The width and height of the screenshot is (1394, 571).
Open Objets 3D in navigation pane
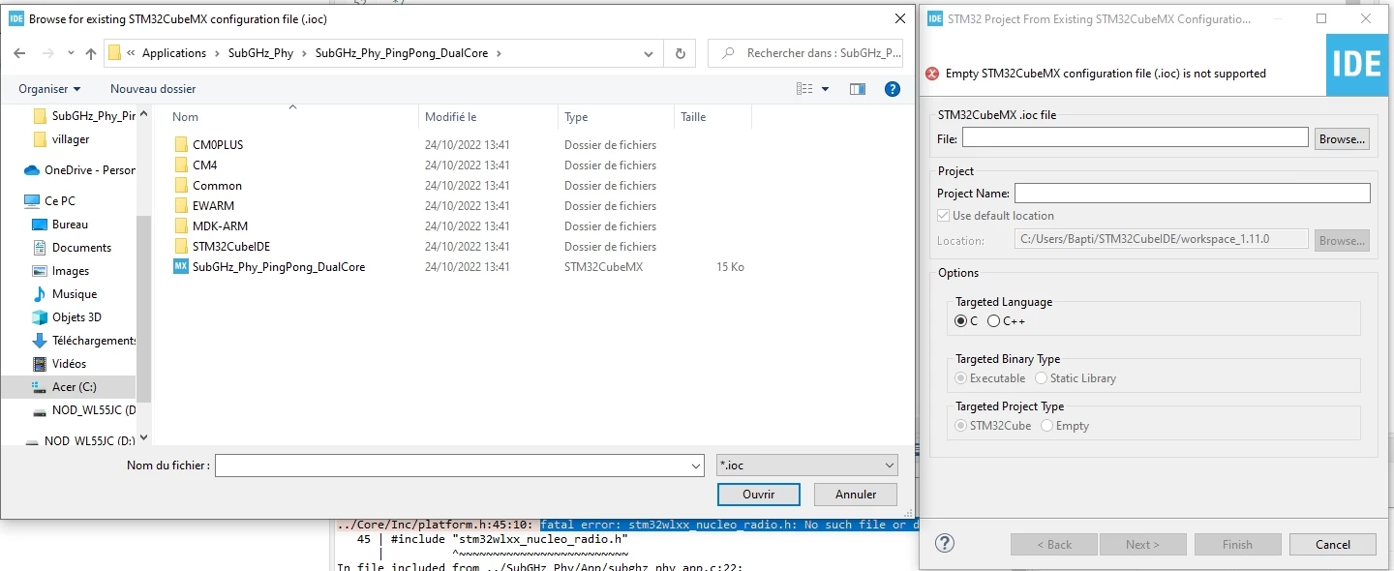click(76, 316)
